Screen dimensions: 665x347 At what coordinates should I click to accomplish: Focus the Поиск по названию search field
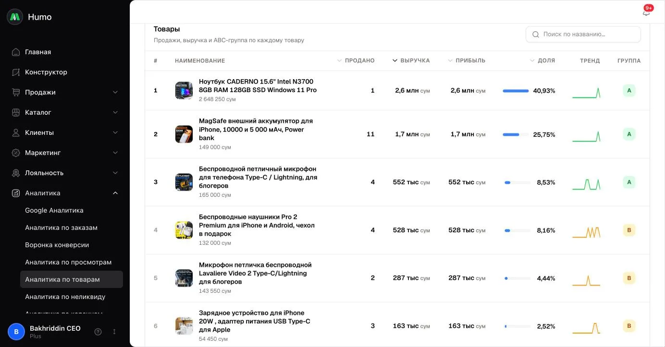pyautogui.click(x=583, y=34)
